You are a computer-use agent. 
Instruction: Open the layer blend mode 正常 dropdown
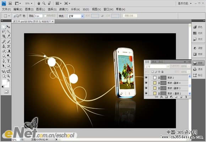pyautogui.click(x=157, y=67)
